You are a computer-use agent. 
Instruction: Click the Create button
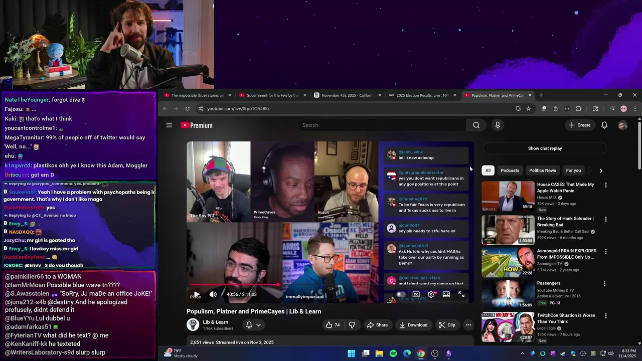click(x=579, y=125)
